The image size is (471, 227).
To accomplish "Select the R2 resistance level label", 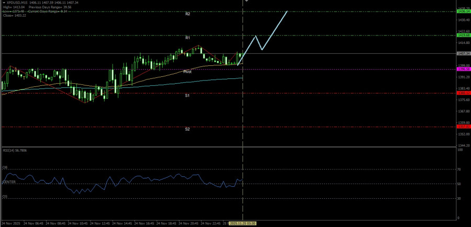I will point(187,14).
